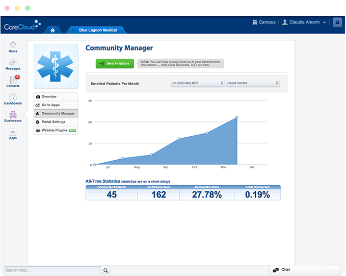Viewport: 346px width, 276px height.
Task: Click the July data point on chart
Action: (122, 159)
